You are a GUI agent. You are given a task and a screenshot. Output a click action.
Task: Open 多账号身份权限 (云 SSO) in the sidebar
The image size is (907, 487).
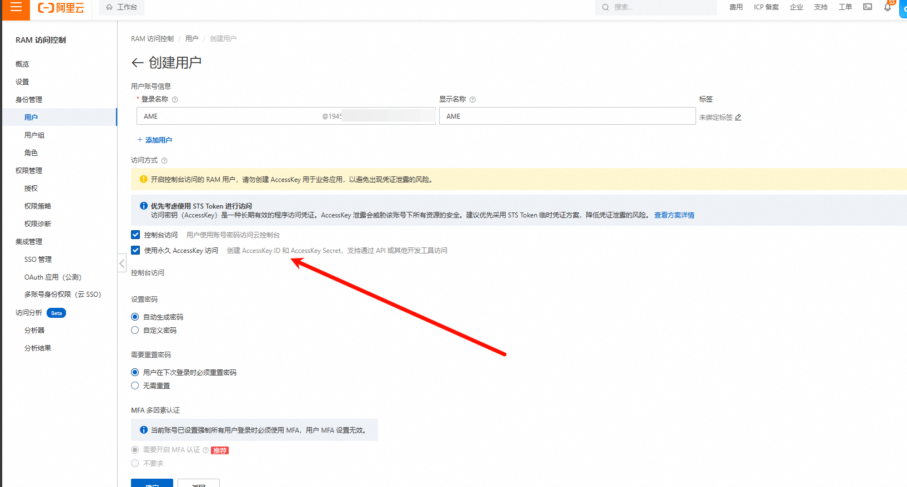tap(63, 295)
